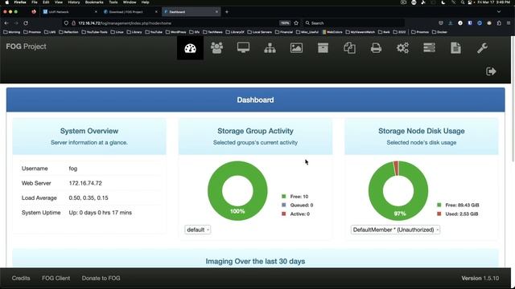
Task: Open the Printers icon
Action: point(376,48)
